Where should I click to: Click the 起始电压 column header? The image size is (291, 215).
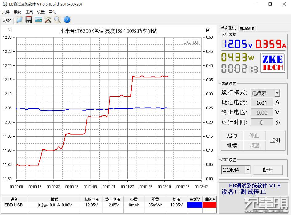pyautogui.click(x=91, y=199)
